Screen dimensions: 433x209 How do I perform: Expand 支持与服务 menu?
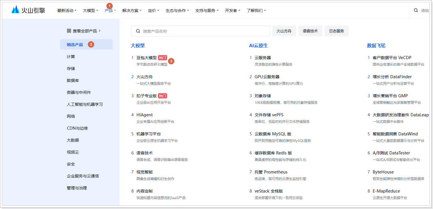pyautogui.click(x=207, y=11)
